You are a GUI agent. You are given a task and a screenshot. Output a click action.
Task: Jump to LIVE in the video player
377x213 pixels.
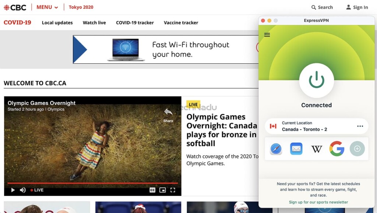tap(37, 190)
